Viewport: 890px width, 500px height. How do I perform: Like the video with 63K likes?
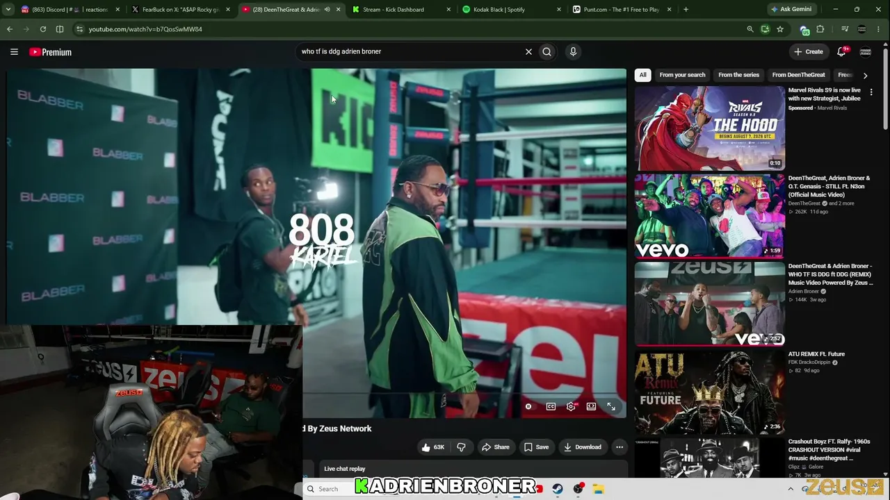pyautogui.click(x=433, y=447)
